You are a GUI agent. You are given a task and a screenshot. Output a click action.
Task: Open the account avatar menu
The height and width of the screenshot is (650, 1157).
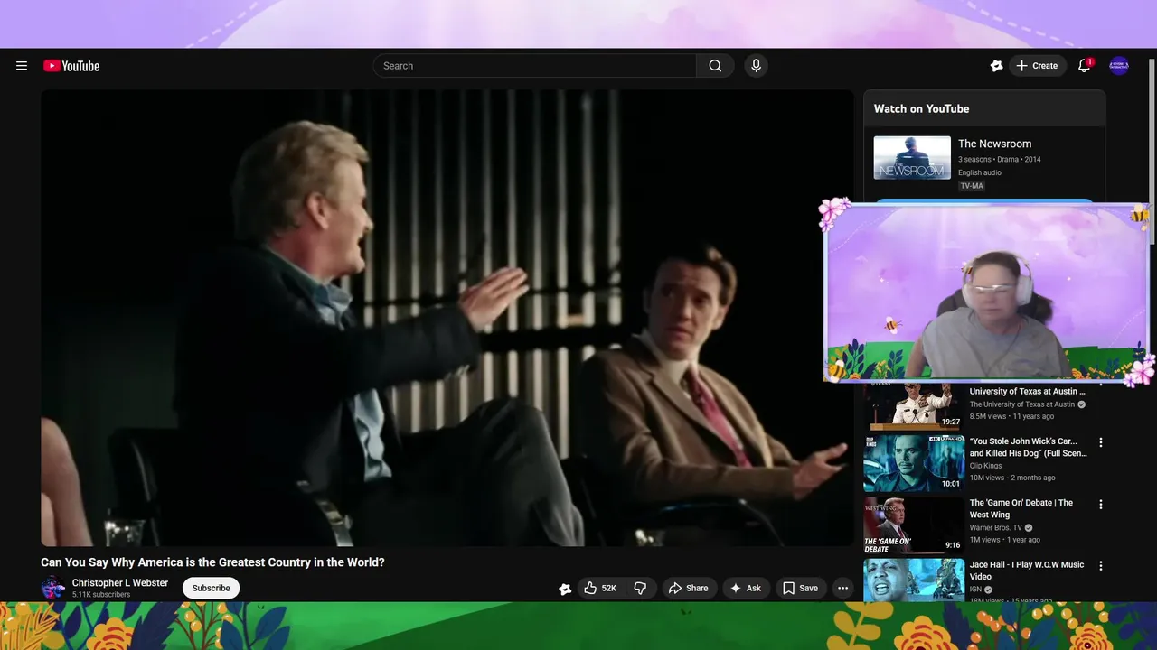(1119, 66)
